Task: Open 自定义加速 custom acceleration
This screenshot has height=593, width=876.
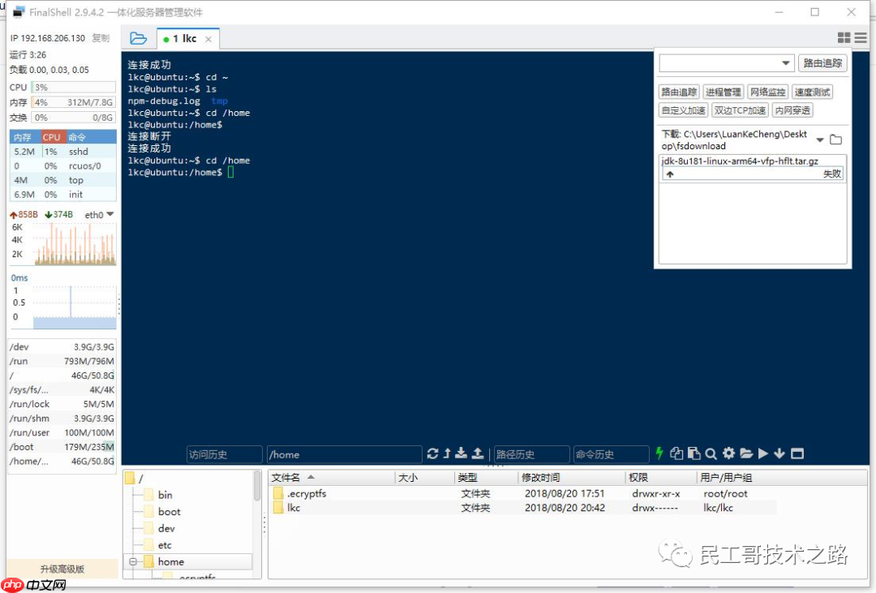Action: click(x=683, y=110)
